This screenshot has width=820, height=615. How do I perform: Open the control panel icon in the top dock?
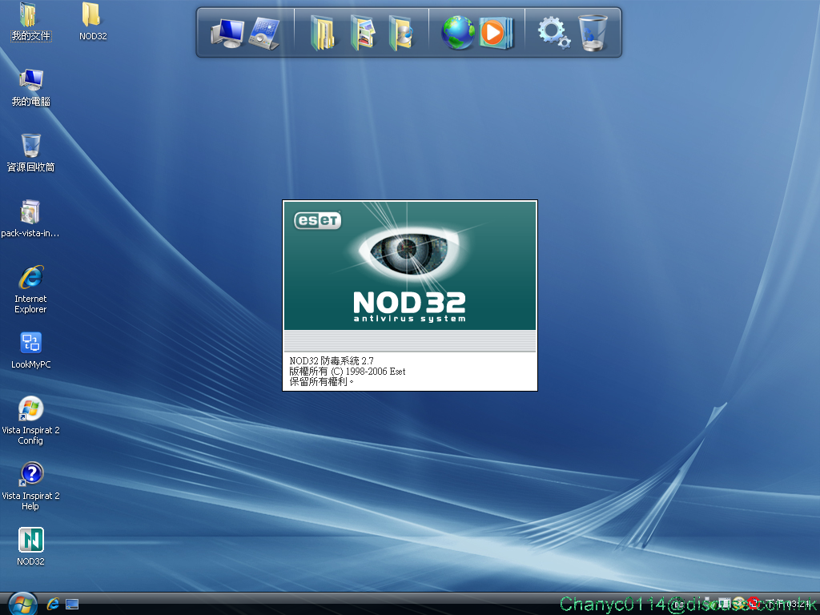(264, 33)
